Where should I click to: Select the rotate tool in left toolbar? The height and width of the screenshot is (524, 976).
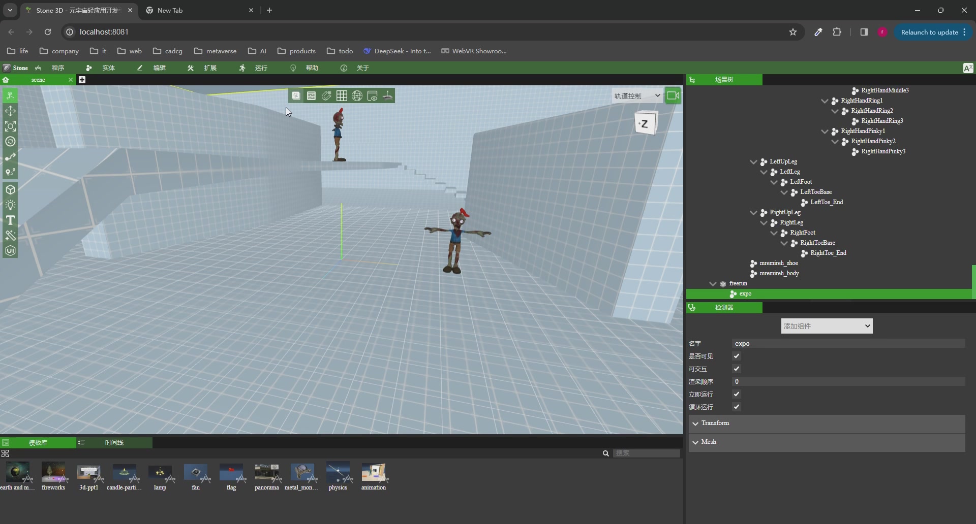(x=10, y=142)
